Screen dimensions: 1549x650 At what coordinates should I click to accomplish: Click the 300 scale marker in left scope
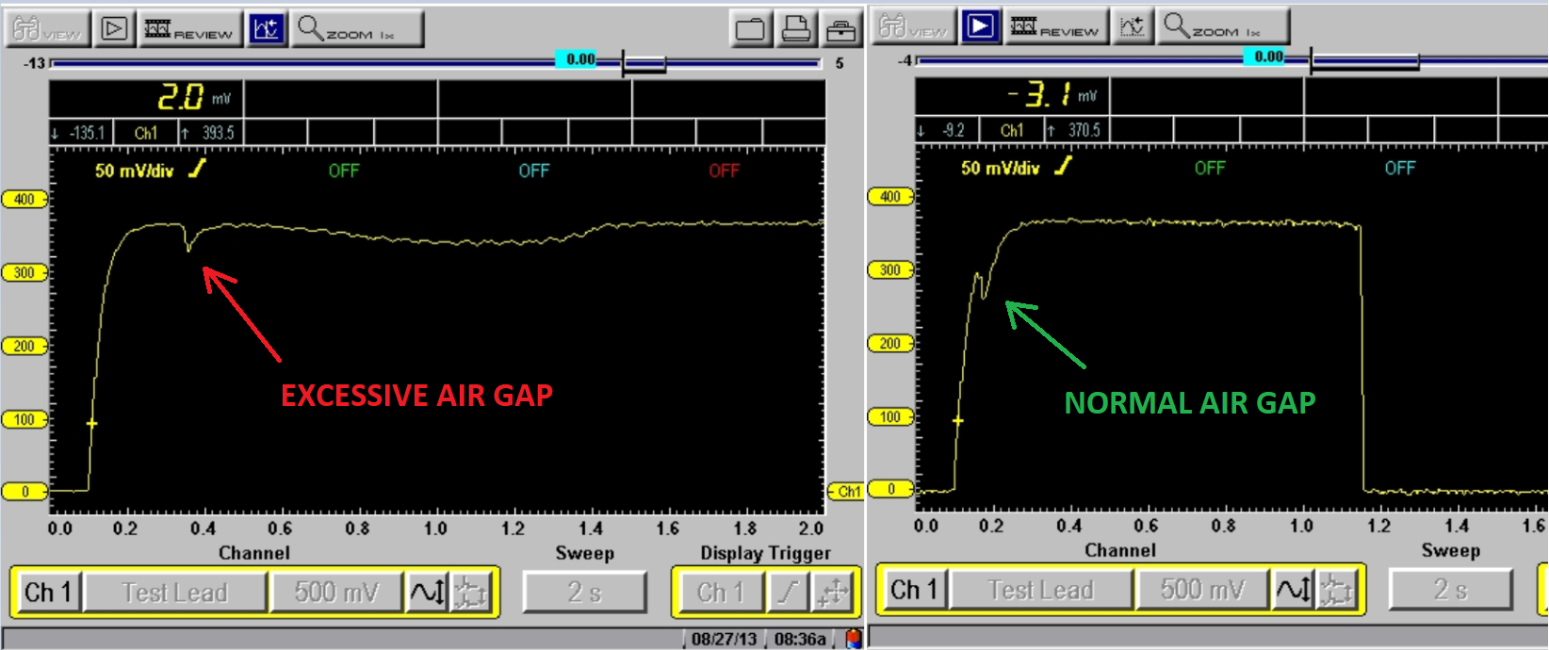point(24,272)
